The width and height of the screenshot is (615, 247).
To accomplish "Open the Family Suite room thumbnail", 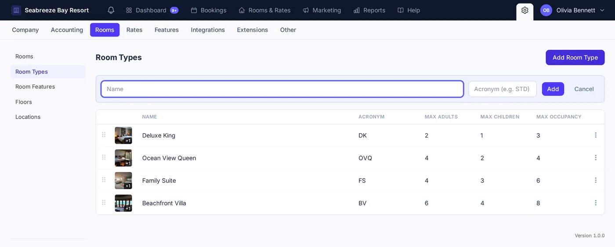I will 123,180.
